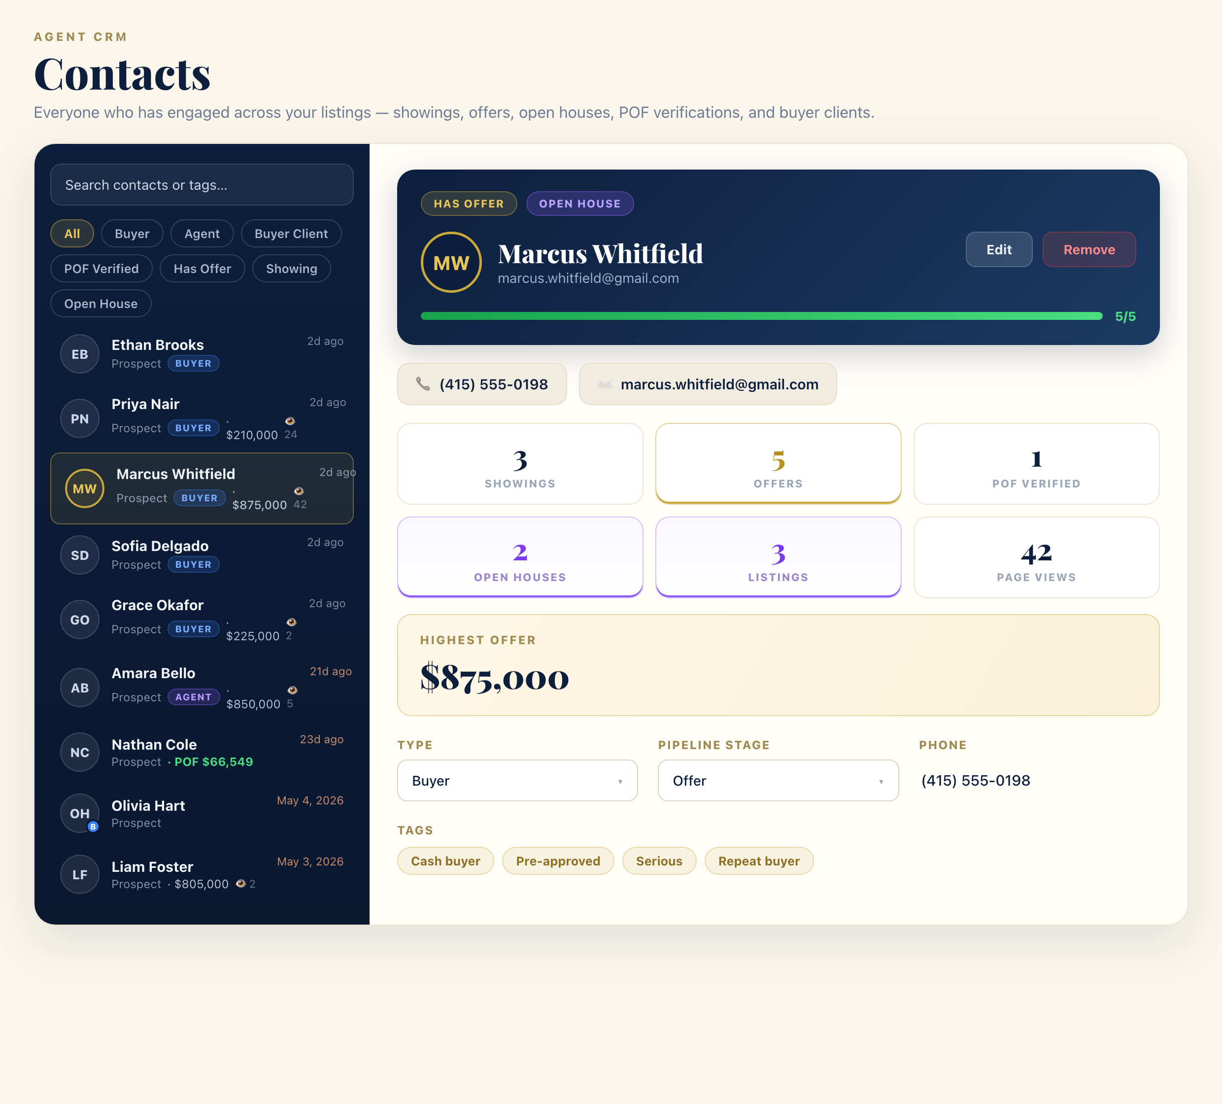Click the BUYER badge on Ethan Brooks
Screen dimensions: 1222x1104
pyautogui.click(x=193, y=363)
